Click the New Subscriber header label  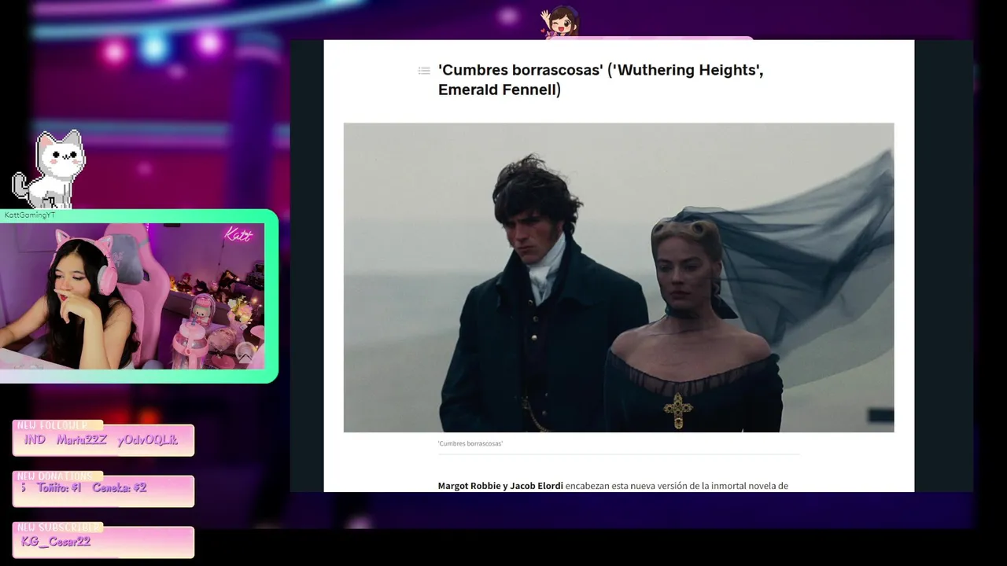point(58,527)
